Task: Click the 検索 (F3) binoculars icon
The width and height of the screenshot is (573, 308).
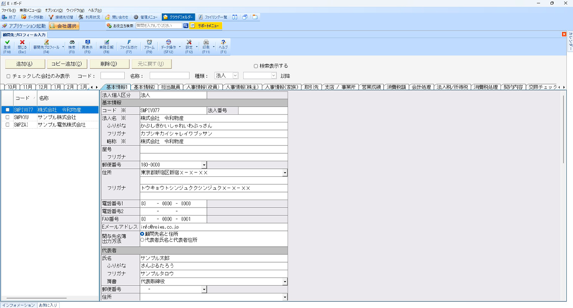Action: tap(72, 43)
